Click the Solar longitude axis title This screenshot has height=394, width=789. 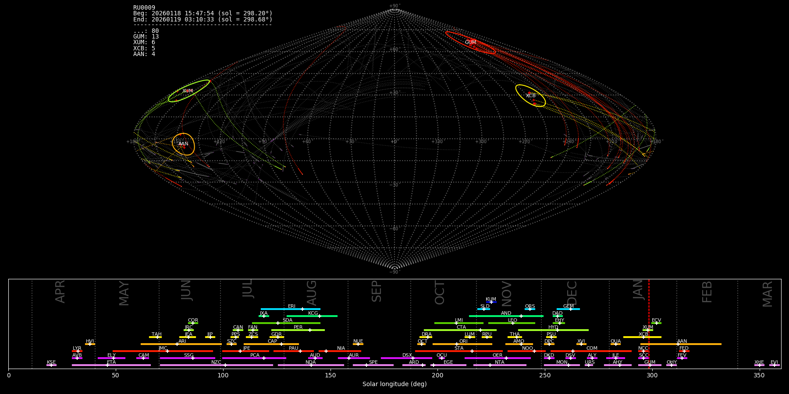coord(394,384)
